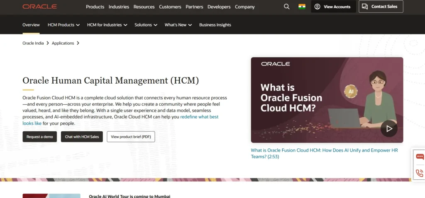The width and height of the screenshot is (425, 198).
Task: Open the Industries menu
Action: pos(119,7)
